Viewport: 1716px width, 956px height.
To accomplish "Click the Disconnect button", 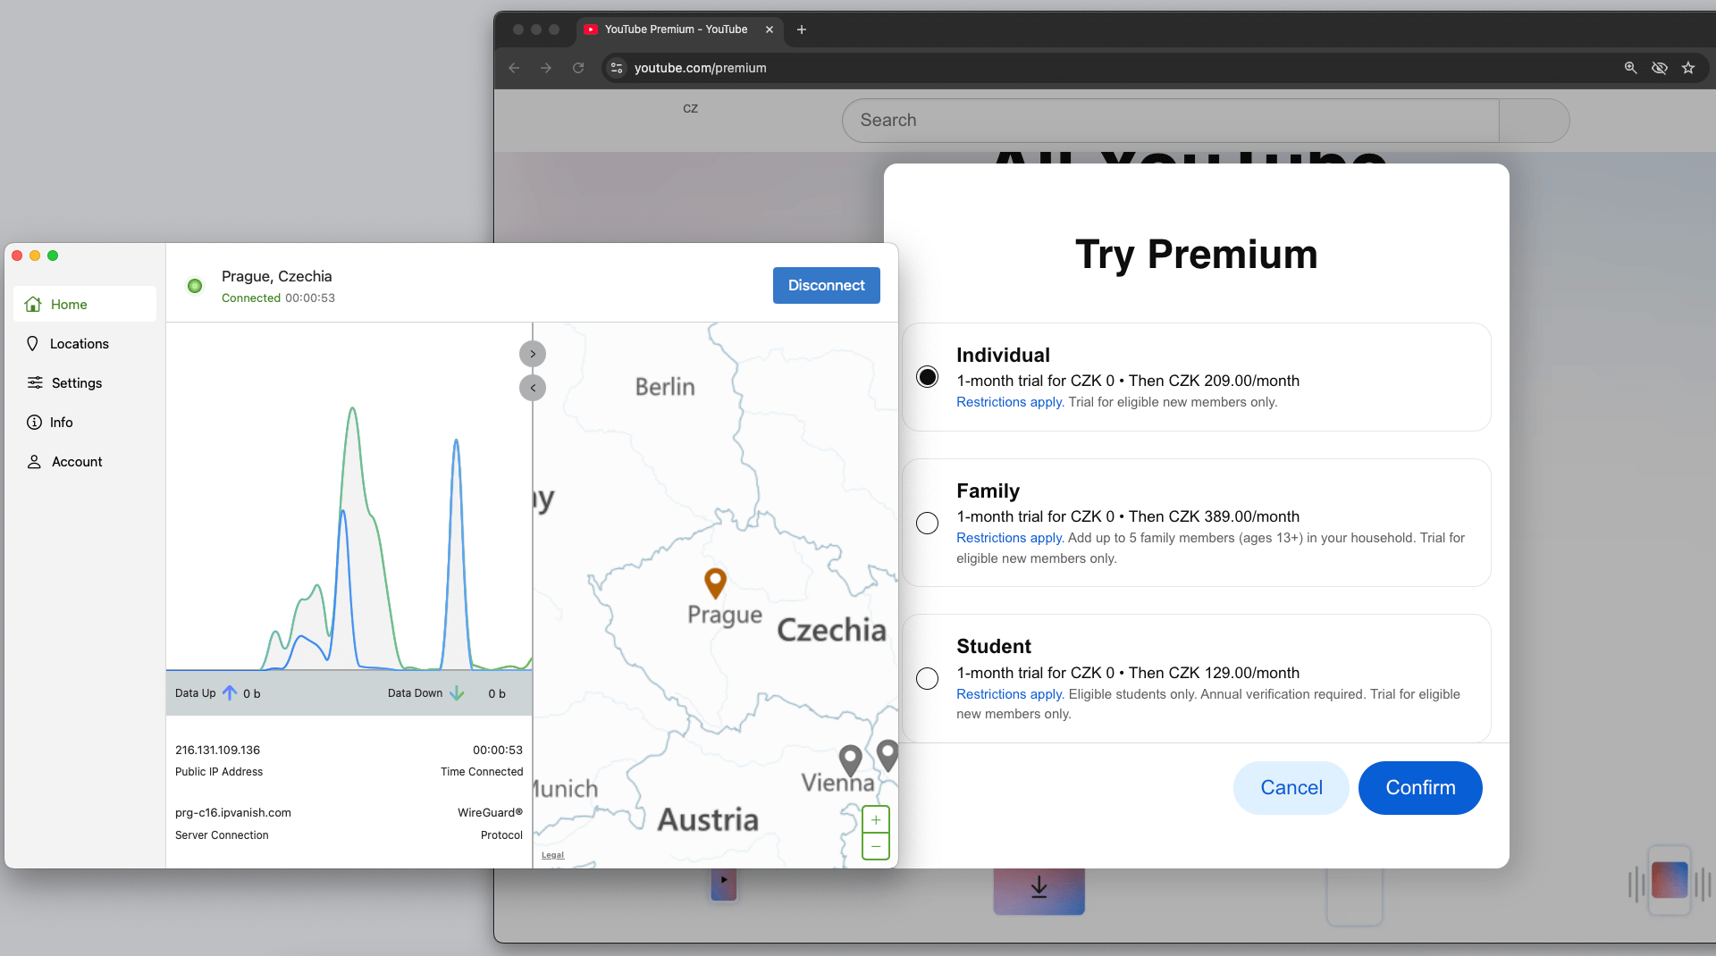I will [826, 285].
